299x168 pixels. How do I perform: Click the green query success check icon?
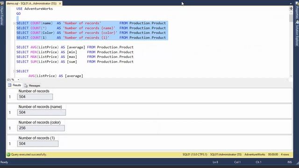(x=8, y=154)
